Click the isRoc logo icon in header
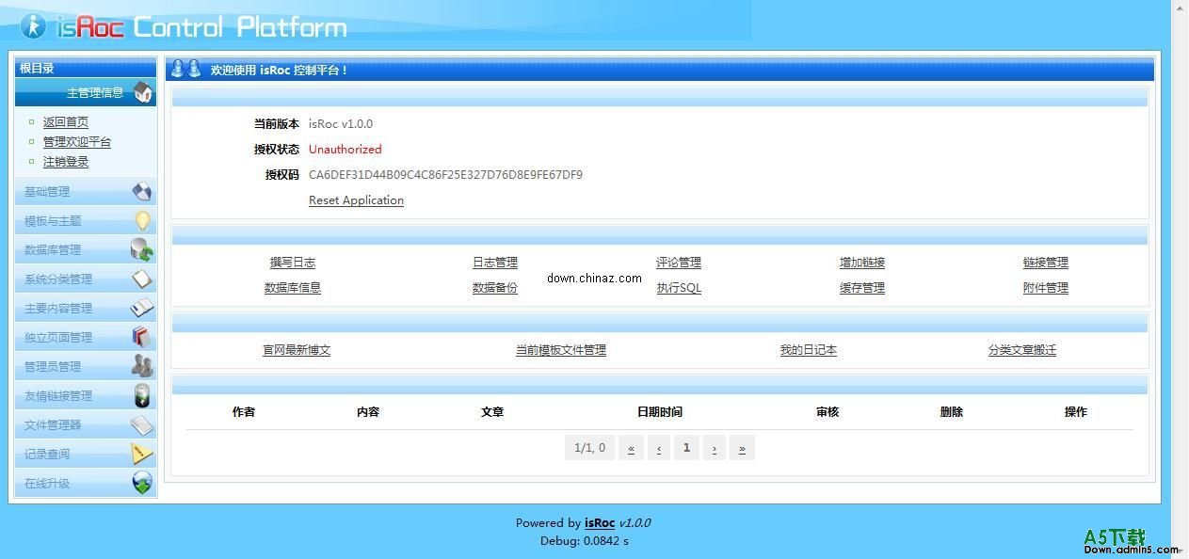The height and width of the screenshot is (559, 1189). (33, 26)
